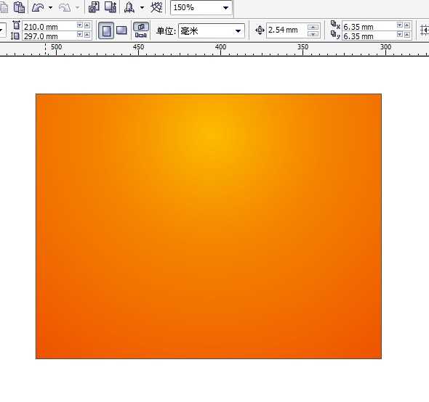This screenshot has width=429, height=402.
Task: Click the duplicate distance x field 6.35 mm
Action: point(369,27)
